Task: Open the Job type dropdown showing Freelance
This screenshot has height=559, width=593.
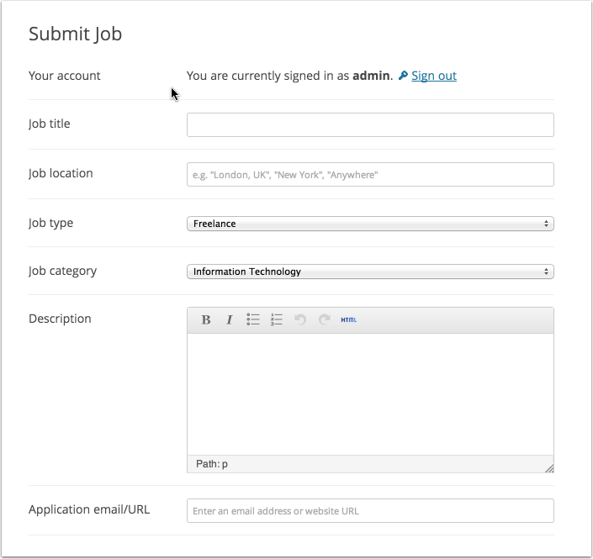Action: coord(370,224)
